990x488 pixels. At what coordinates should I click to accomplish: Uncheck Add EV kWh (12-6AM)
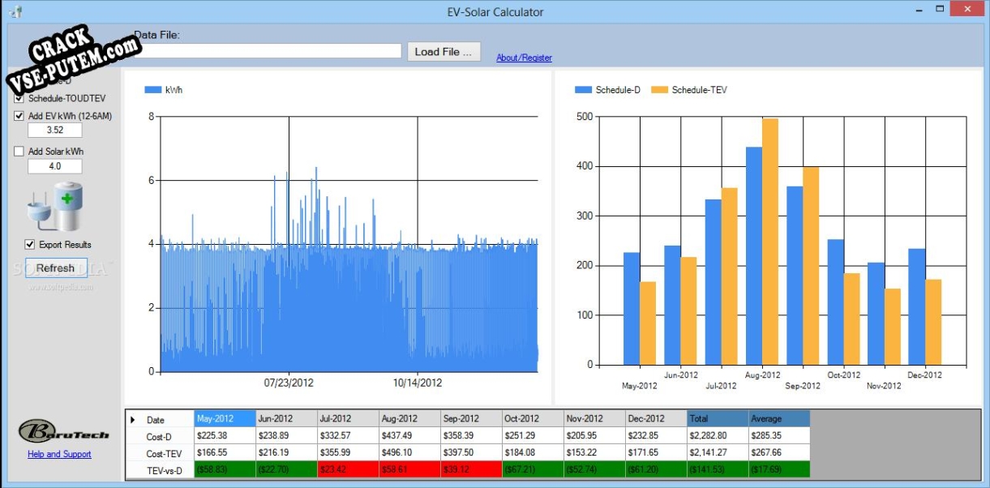click(x=19, y=116)
